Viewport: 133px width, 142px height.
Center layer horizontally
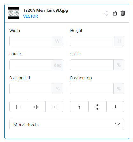click(36, 107)
